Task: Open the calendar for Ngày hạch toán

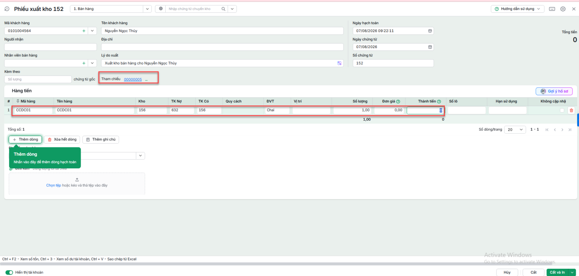Action: point(430,31)
